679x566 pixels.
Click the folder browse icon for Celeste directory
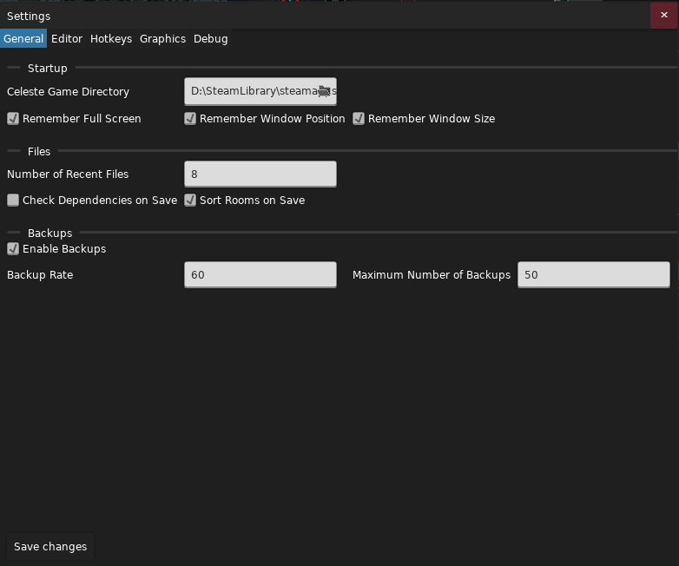324,91
